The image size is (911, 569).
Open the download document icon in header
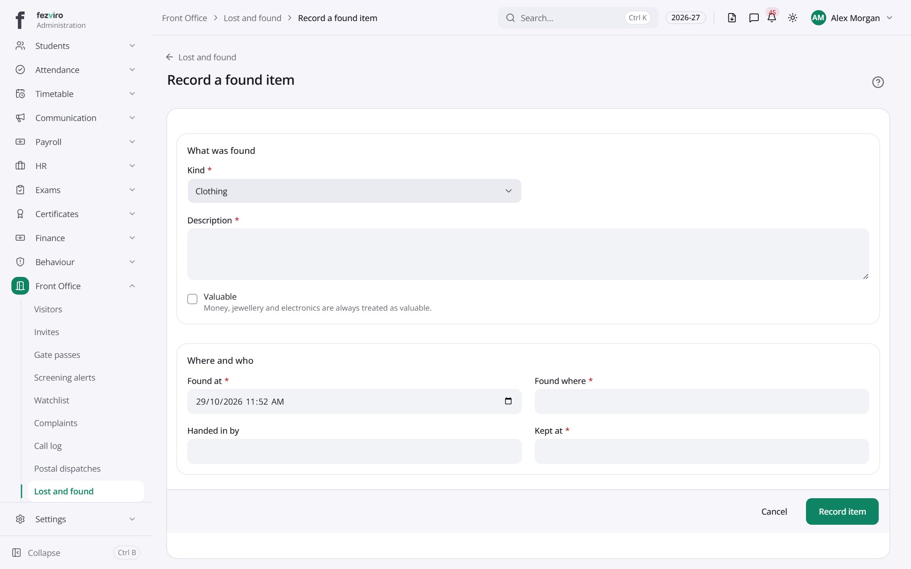[x=732, y=18]
